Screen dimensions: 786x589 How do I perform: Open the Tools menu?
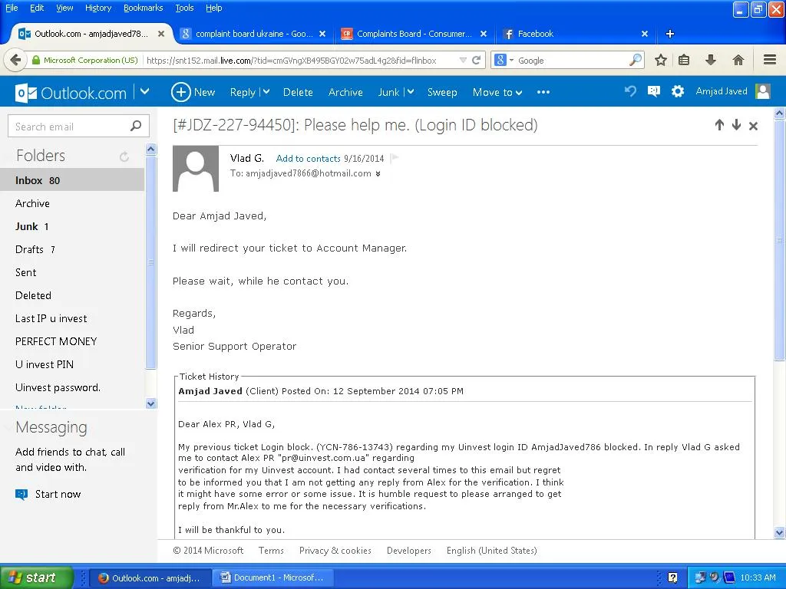pos(184,8)
